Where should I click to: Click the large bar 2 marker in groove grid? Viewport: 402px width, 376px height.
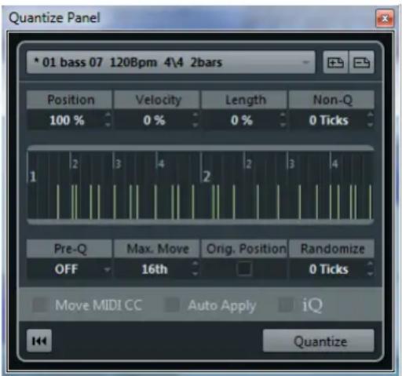click(206, 177)
